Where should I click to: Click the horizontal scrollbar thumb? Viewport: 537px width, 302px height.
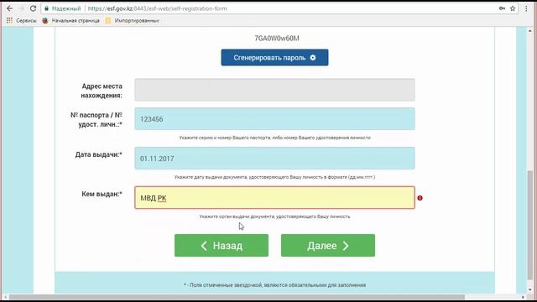coord(237,297)
